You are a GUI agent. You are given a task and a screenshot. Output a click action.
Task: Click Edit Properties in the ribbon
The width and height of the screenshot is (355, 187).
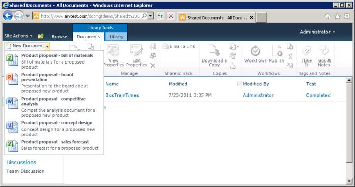click(136, 55)
